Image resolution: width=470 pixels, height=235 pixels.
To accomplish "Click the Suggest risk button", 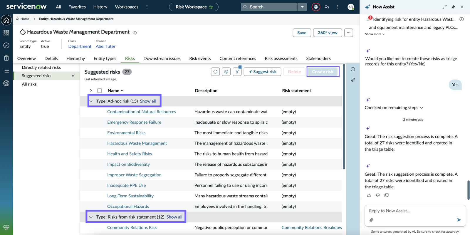I will pos(262,72).
